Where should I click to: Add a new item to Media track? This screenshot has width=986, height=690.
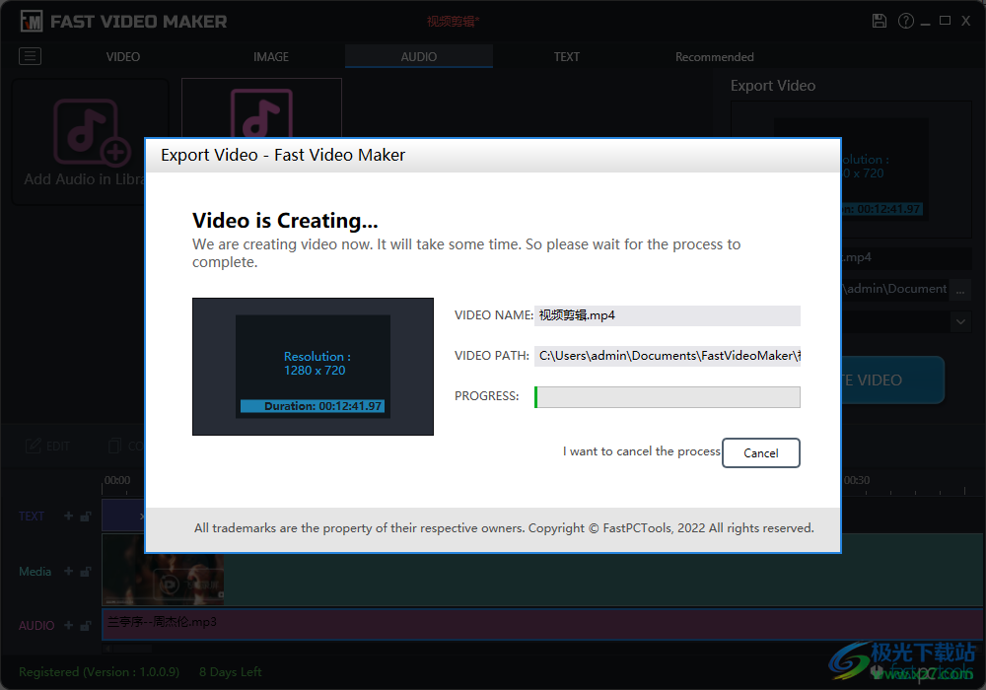(x=69, y=572)
